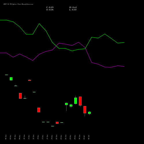Viewport: 144px width, 144px height.
Task: Select the 02 Jul date label
Action: pyautogui.click(x=89, y=137)
